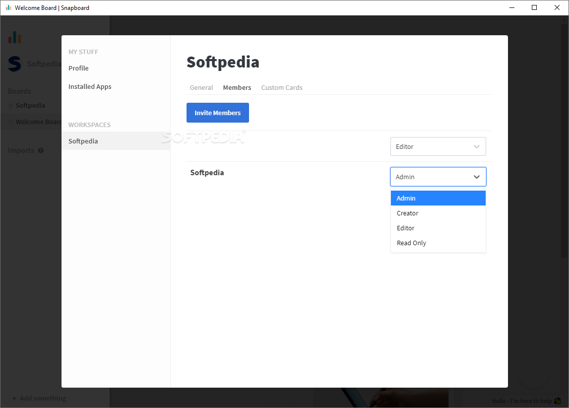Screen dimensions: 569x408
Task: Close the Snapboard window
Action: point(557,7)
